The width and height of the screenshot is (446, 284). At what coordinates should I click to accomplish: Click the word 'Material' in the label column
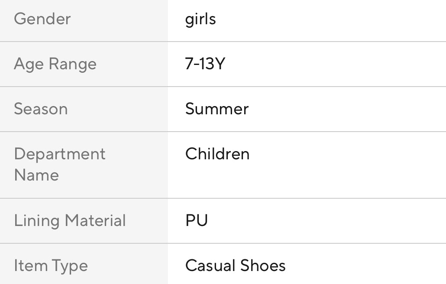pos(95,220)
